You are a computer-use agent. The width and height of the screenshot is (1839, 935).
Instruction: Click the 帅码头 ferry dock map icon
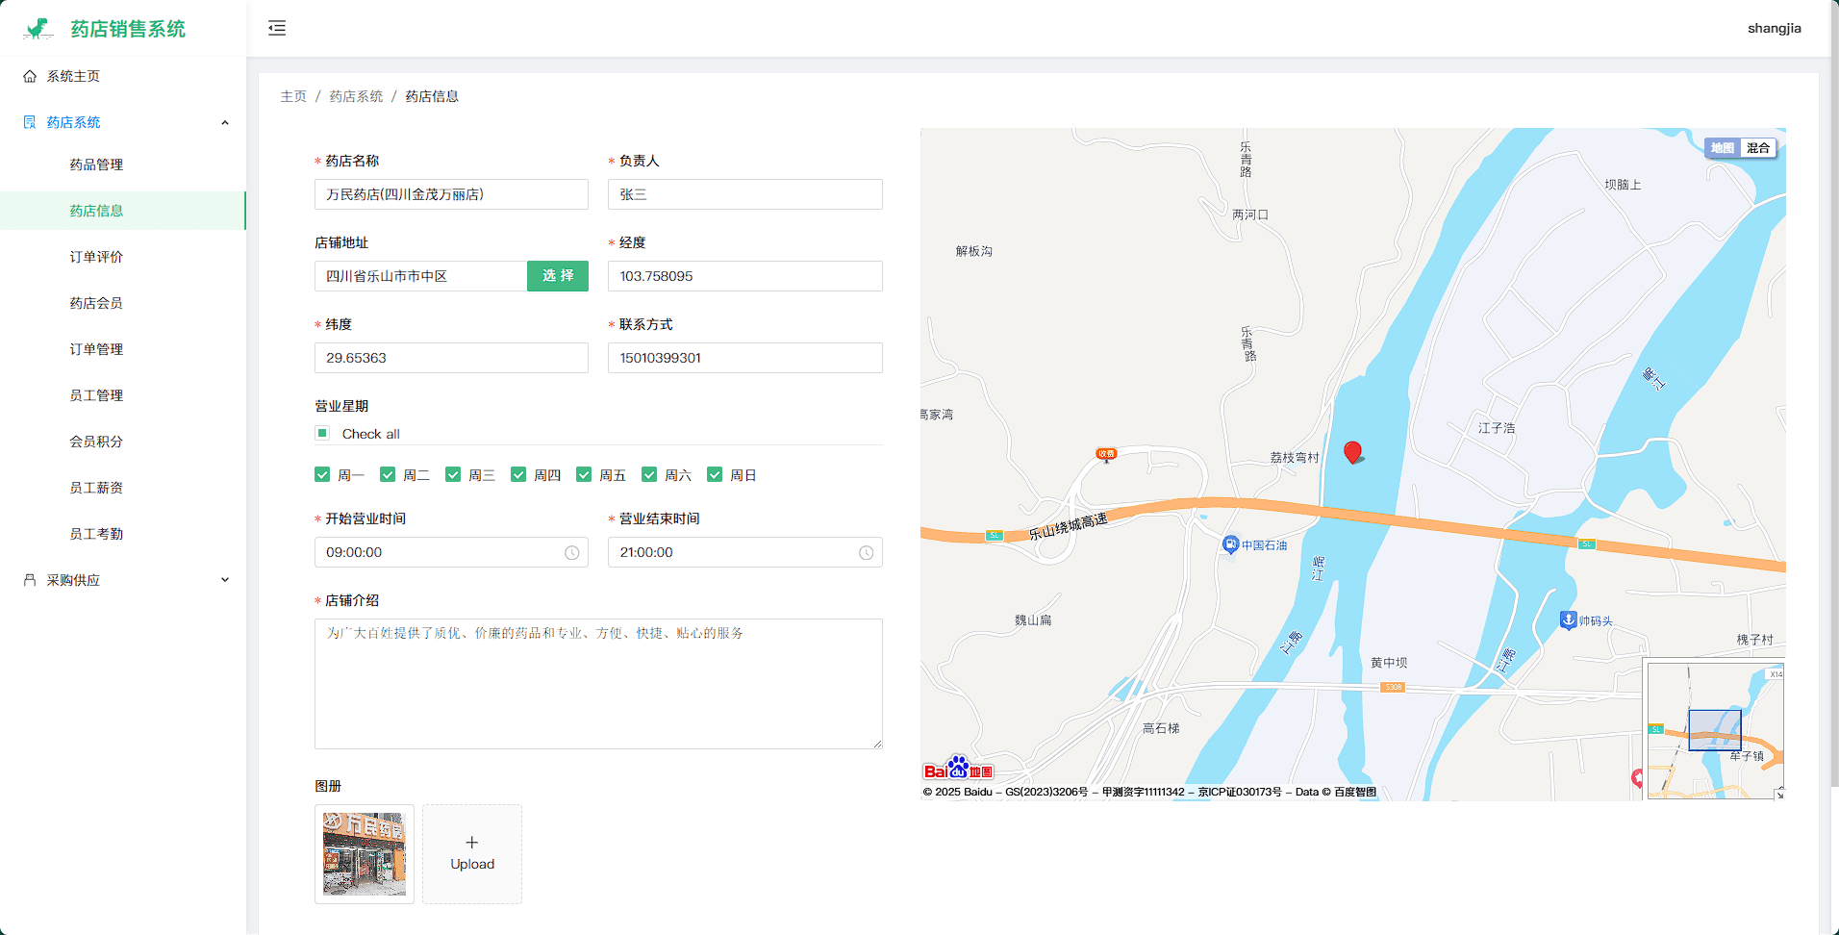[1568, 620]
